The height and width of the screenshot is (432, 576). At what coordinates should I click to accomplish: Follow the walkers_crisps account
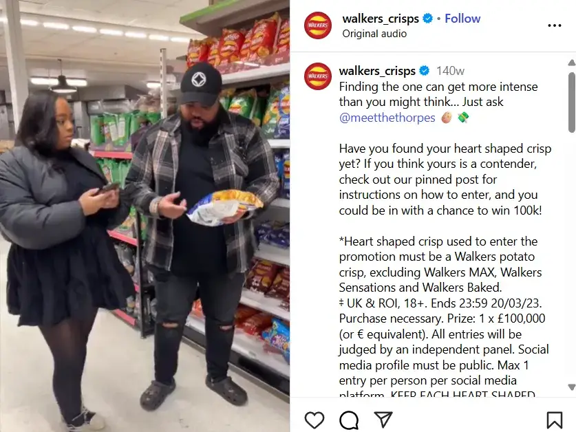point(462,19)
